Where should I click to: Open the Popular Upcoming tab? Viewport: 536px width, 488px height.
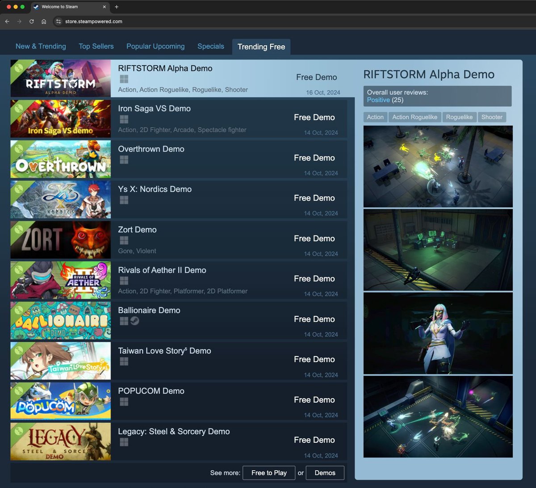point(155,46)
